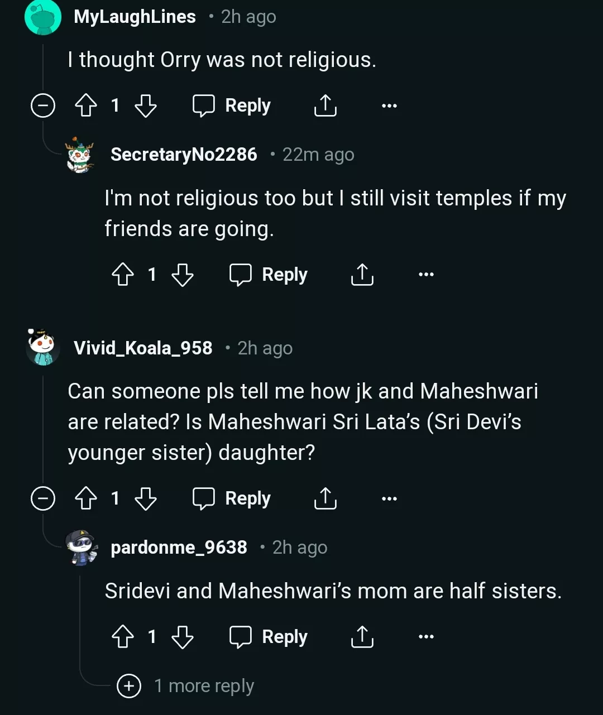The height and width of the screenshot is (715, 603).
Task: Open more options on SecretaryNo2286's comment
Action: [x=426, y=275]
